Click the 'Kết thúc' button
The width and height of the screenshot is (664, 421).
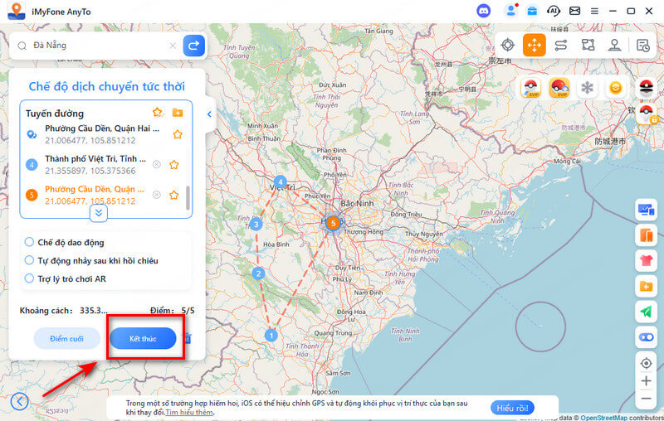click(143, 338)
